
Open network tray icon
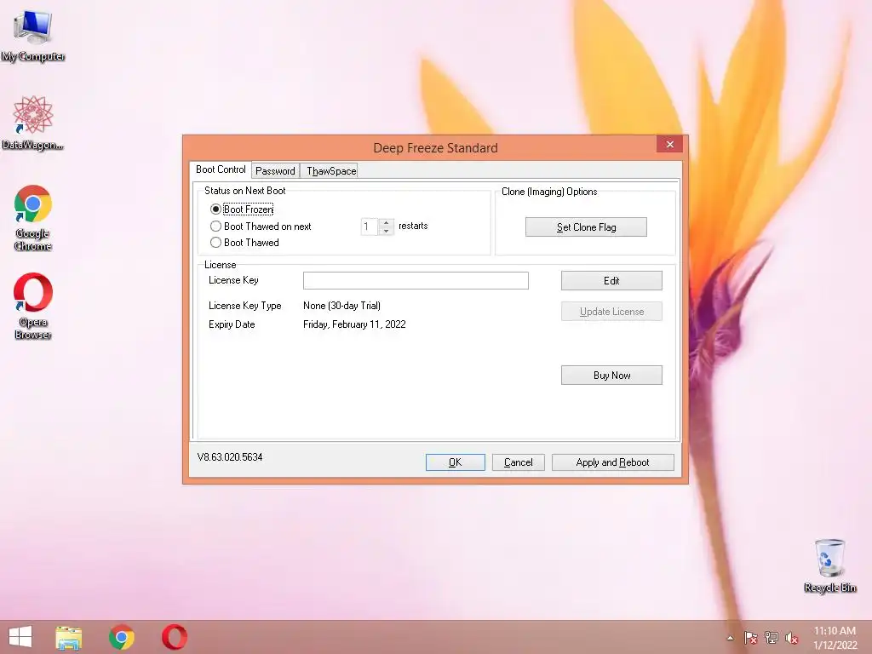tap(772, 638)
